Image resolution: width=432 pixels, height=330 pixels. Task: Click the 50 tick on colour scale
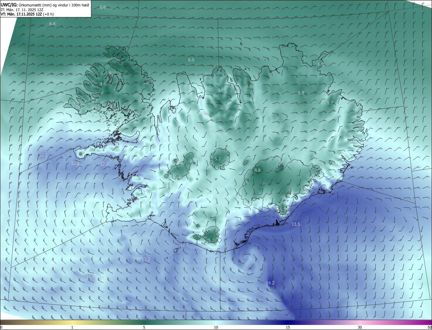click(429, 327)
